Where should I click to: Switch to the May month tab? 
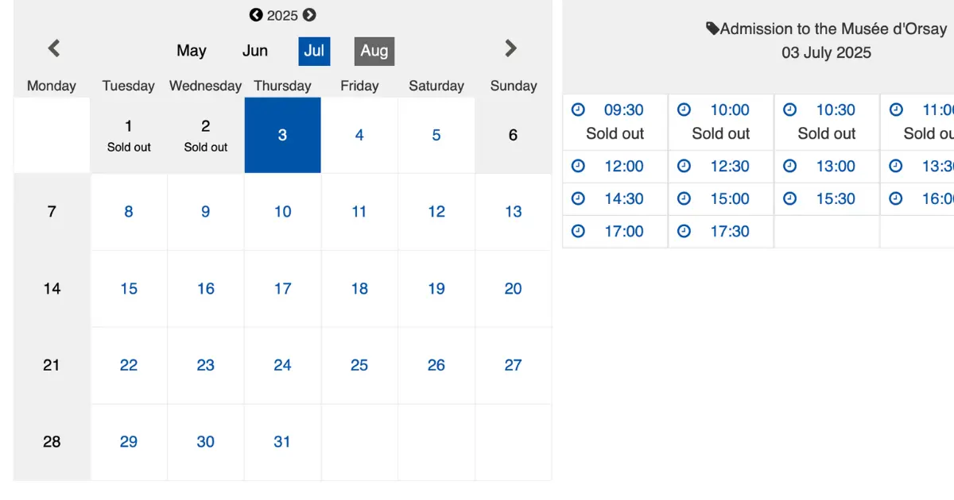(192, 51)
